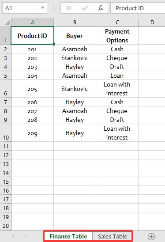This screenshot has width=165, height=242.
Task: Switch to the Sales Table sheet tab
Action: (x=112, y=236)
